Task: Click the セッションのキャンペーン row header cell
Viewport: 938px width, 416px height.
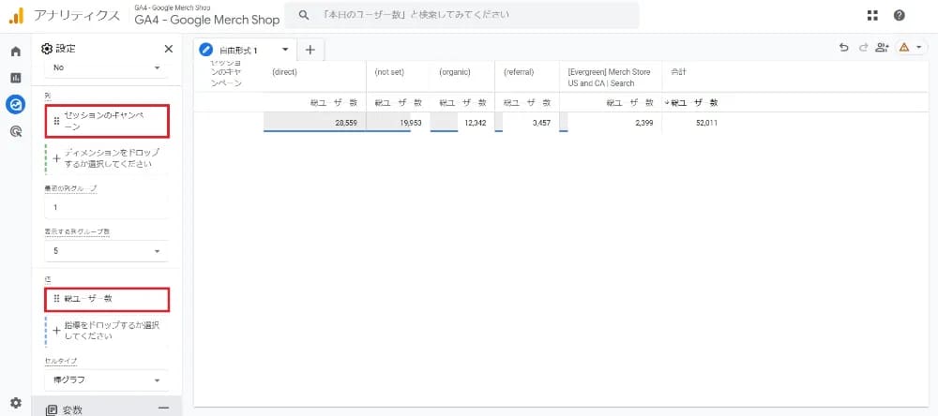Action: tap(226, 73)
